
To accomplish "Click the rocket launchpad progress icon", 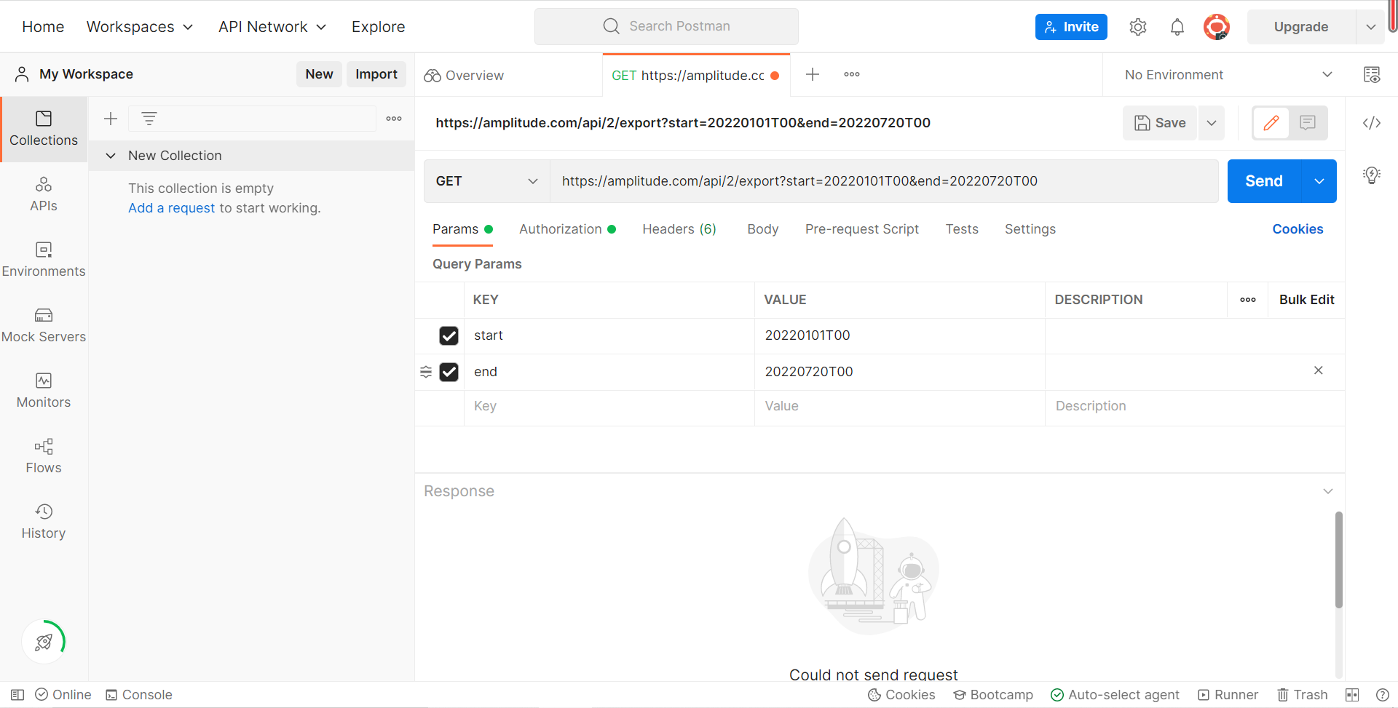I will pos(44,642).
